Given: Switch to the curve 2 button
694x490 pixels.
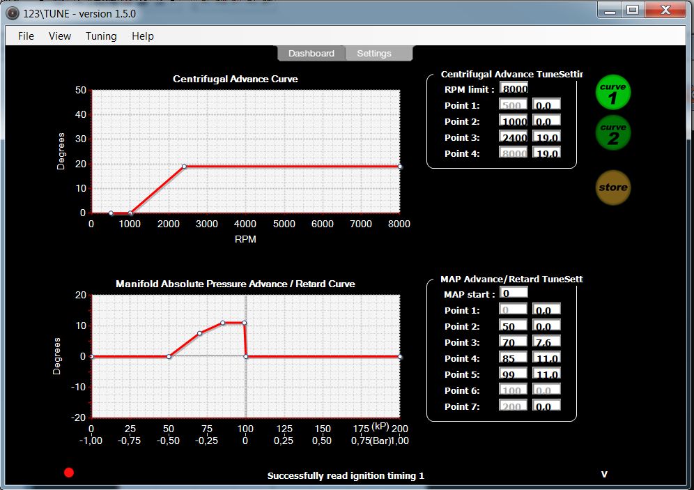Looking at the screenshot, I should point(613,133).
